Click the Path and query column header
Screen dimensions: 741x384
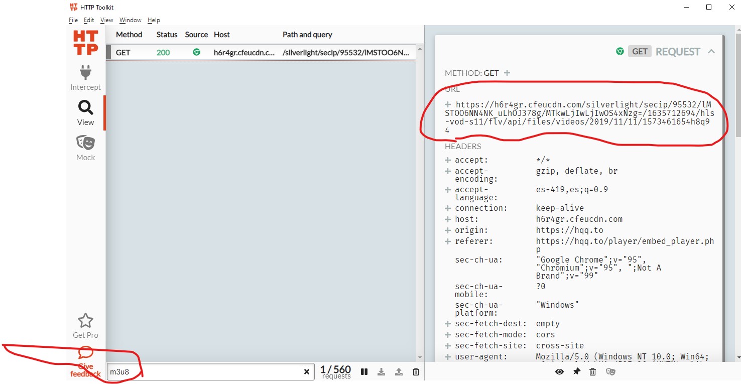(x=307, y=35)
